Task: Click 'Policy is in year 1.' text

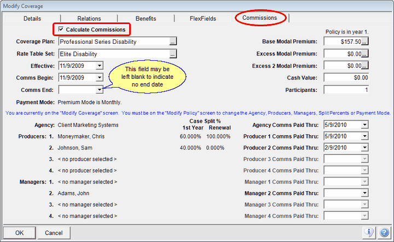Action: click(347, 32)
